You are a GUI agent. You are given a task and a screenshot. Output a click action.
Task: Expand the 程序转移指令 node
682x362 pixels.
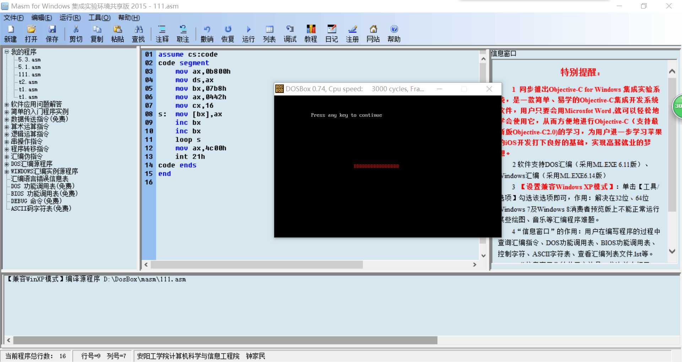point(6,149)
